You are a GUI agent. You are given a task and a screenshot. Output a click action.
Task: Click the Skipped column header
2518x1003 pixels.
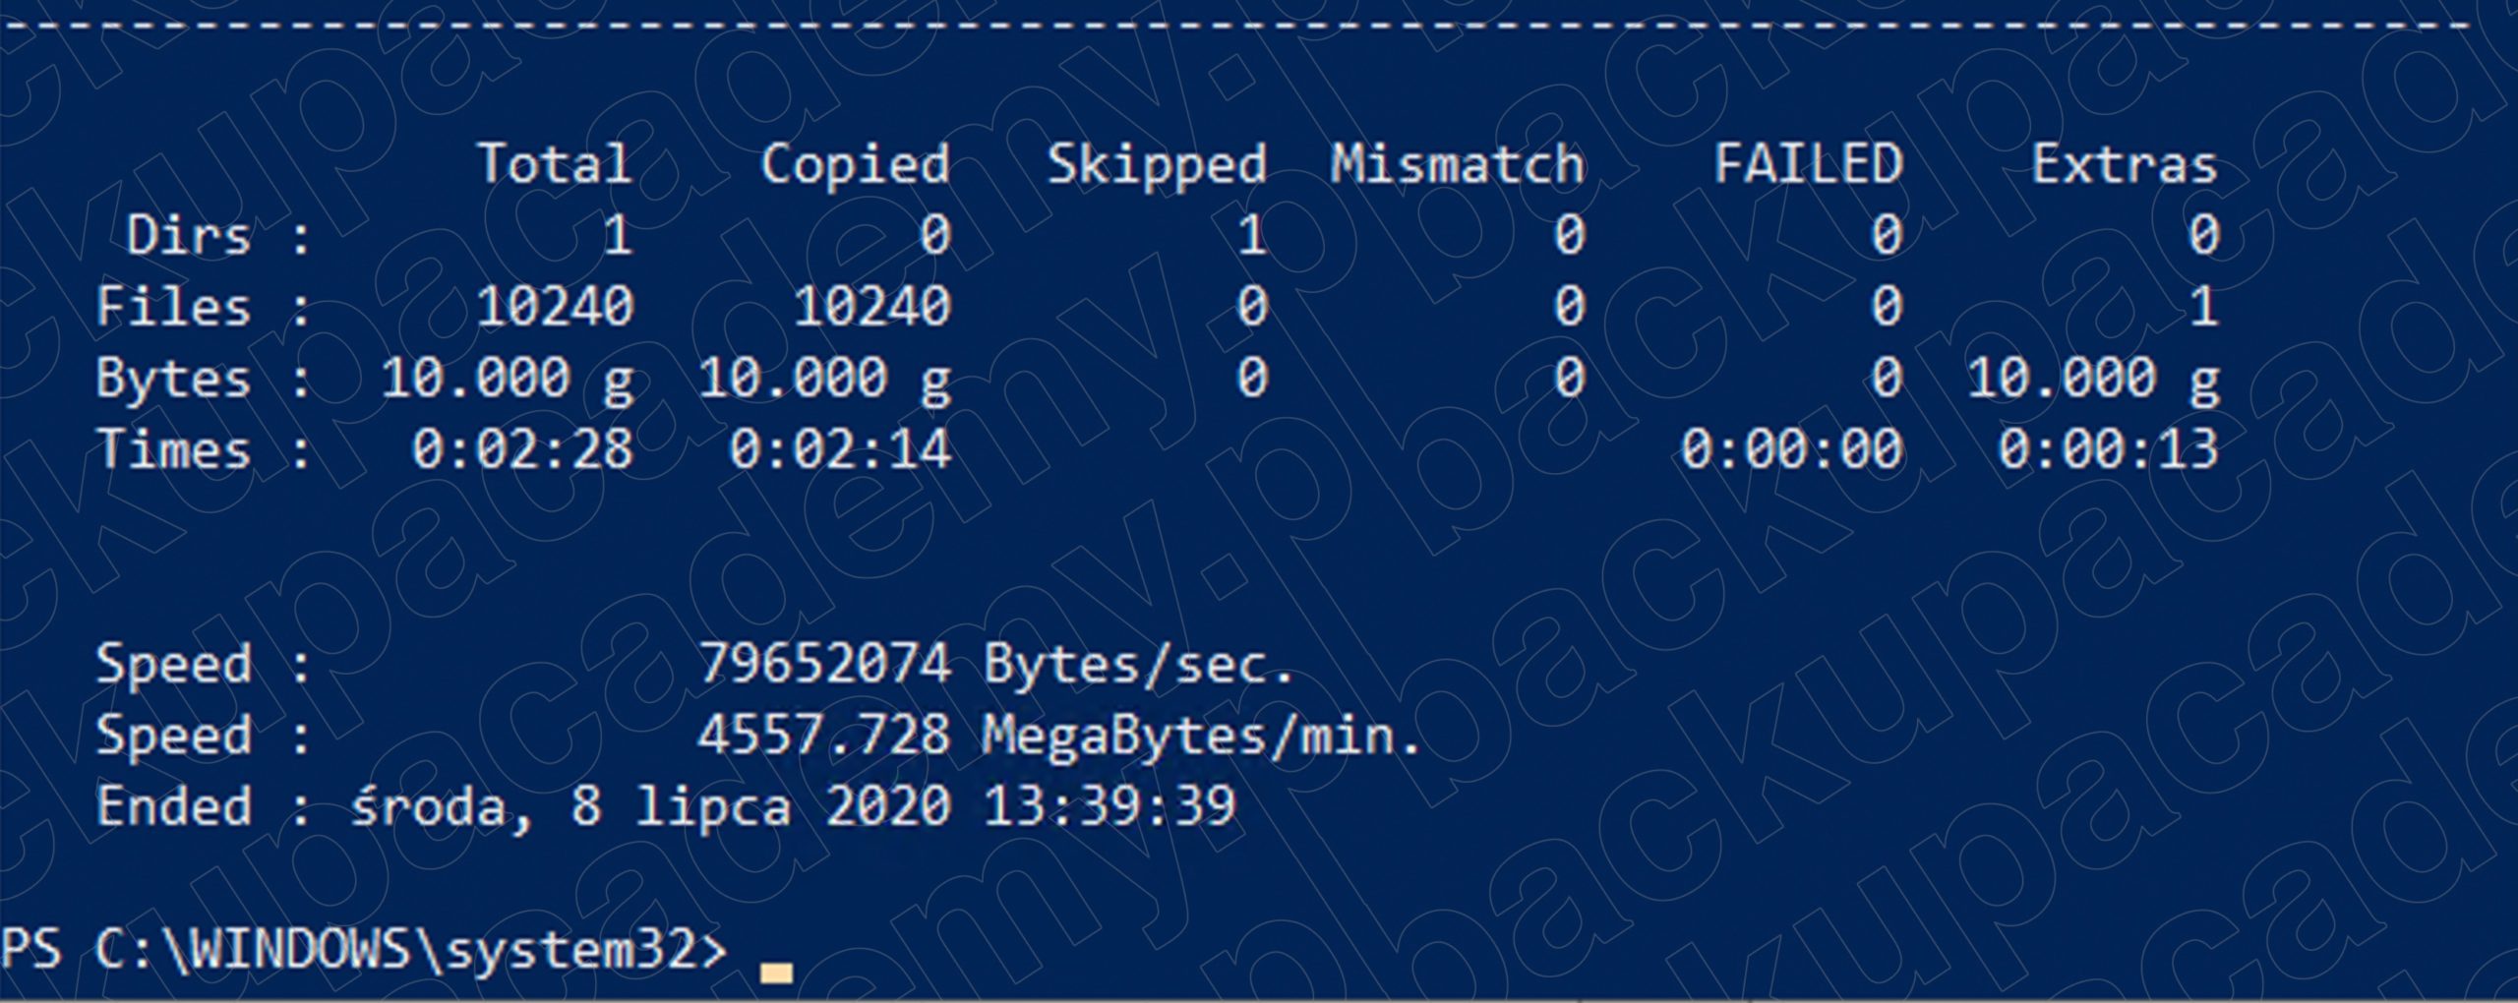point(1157,164)
